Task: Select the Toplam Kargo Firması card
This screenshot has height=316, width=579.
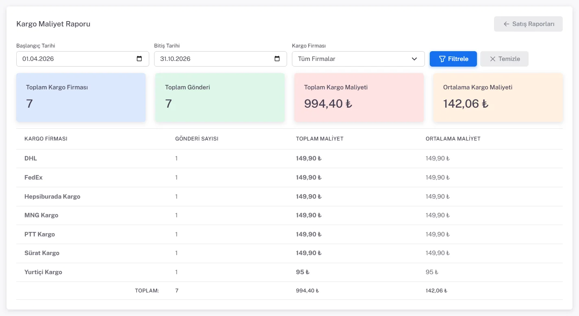Action: (81, 97)
